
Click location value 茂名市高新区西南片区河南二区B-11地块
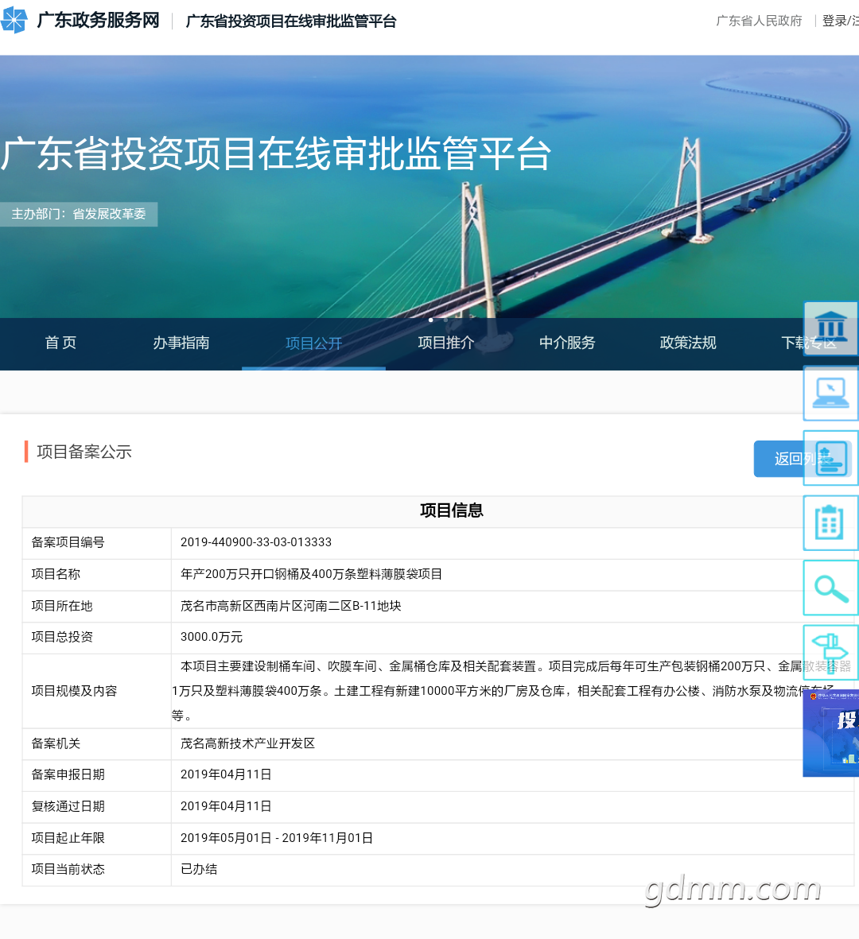pyautogui.click(x=290, y=605)
